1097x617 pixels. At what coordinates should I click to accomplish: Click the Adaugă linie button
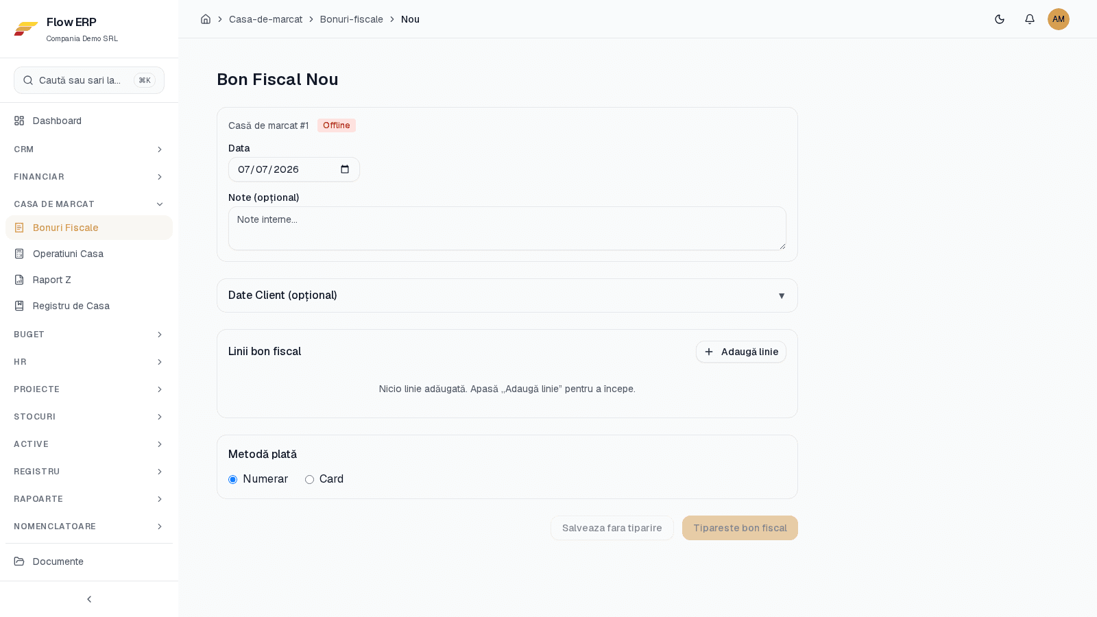[x=741, y=352]
